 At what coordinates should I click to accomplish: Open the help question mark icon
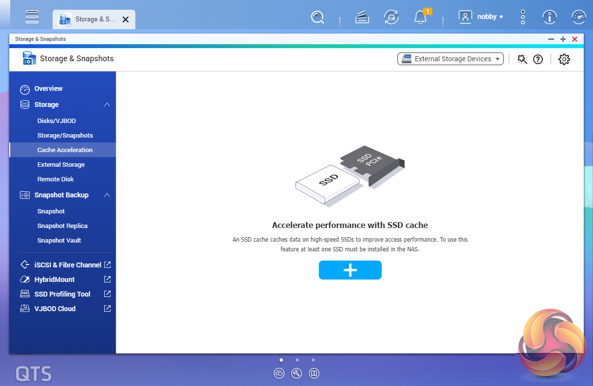coord(538,59)
